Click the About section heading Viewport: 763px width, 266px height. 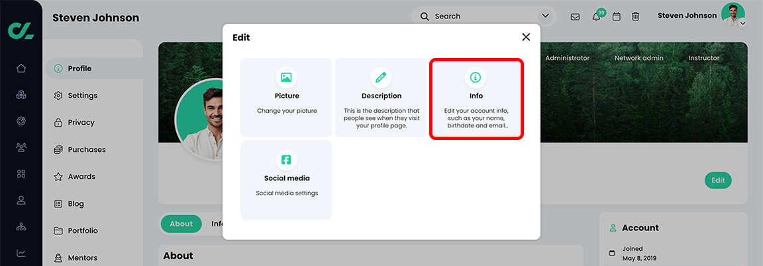178,255
